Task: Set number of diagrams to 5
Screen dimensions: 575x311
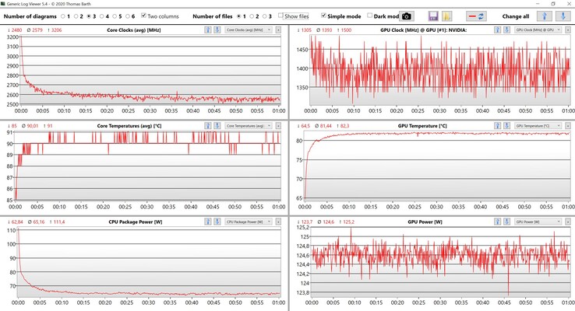Action: point(115,16)
